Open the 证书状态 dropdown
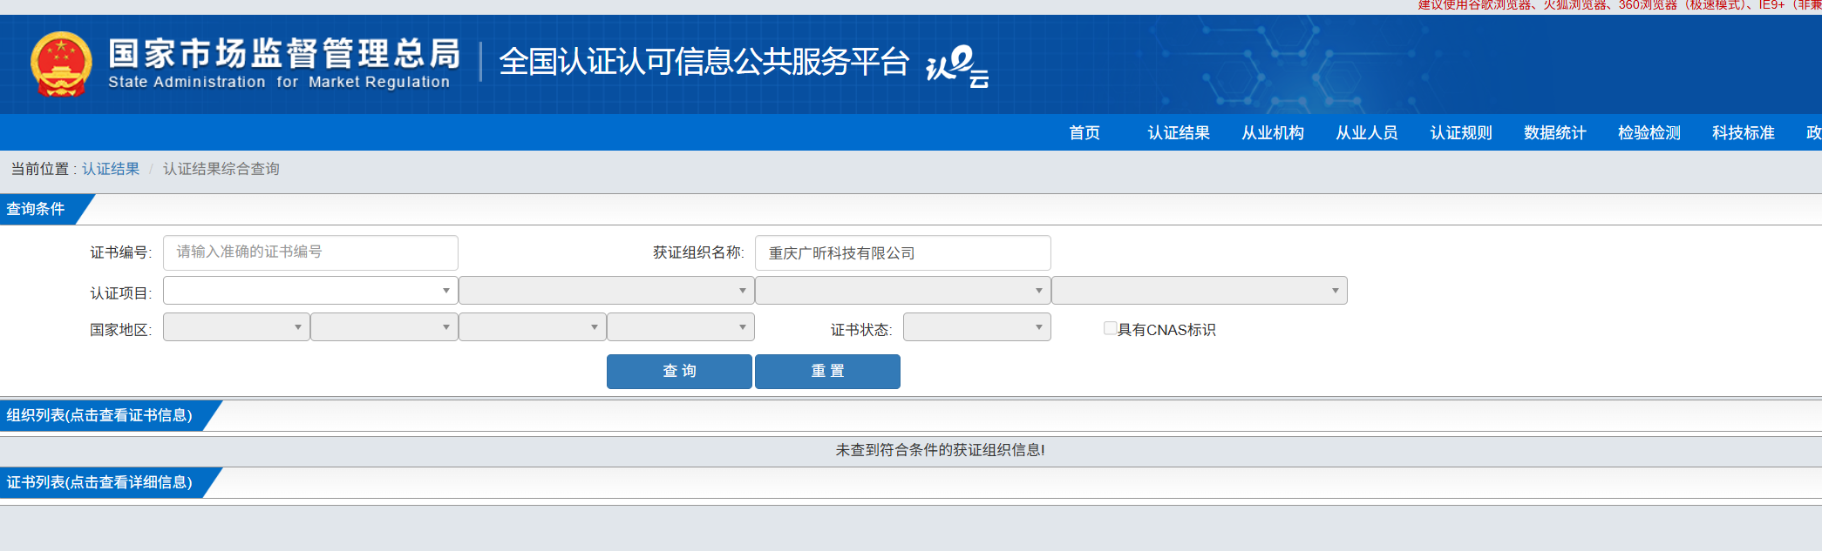 click(x=977, y=326)
